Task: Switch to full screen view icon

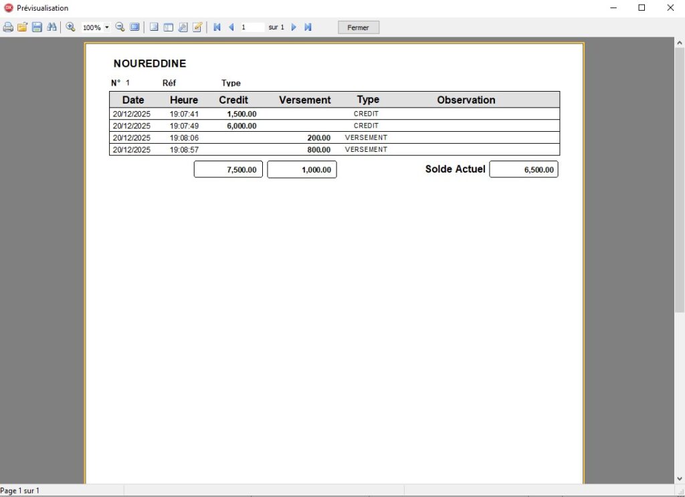Action: click(134, 27)
